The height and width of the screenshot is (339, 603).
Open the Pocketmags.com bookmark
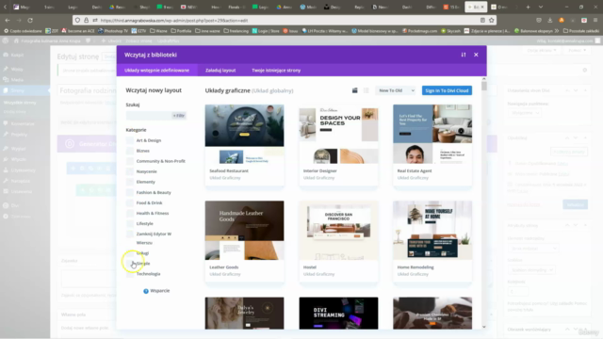click(419, 31)
